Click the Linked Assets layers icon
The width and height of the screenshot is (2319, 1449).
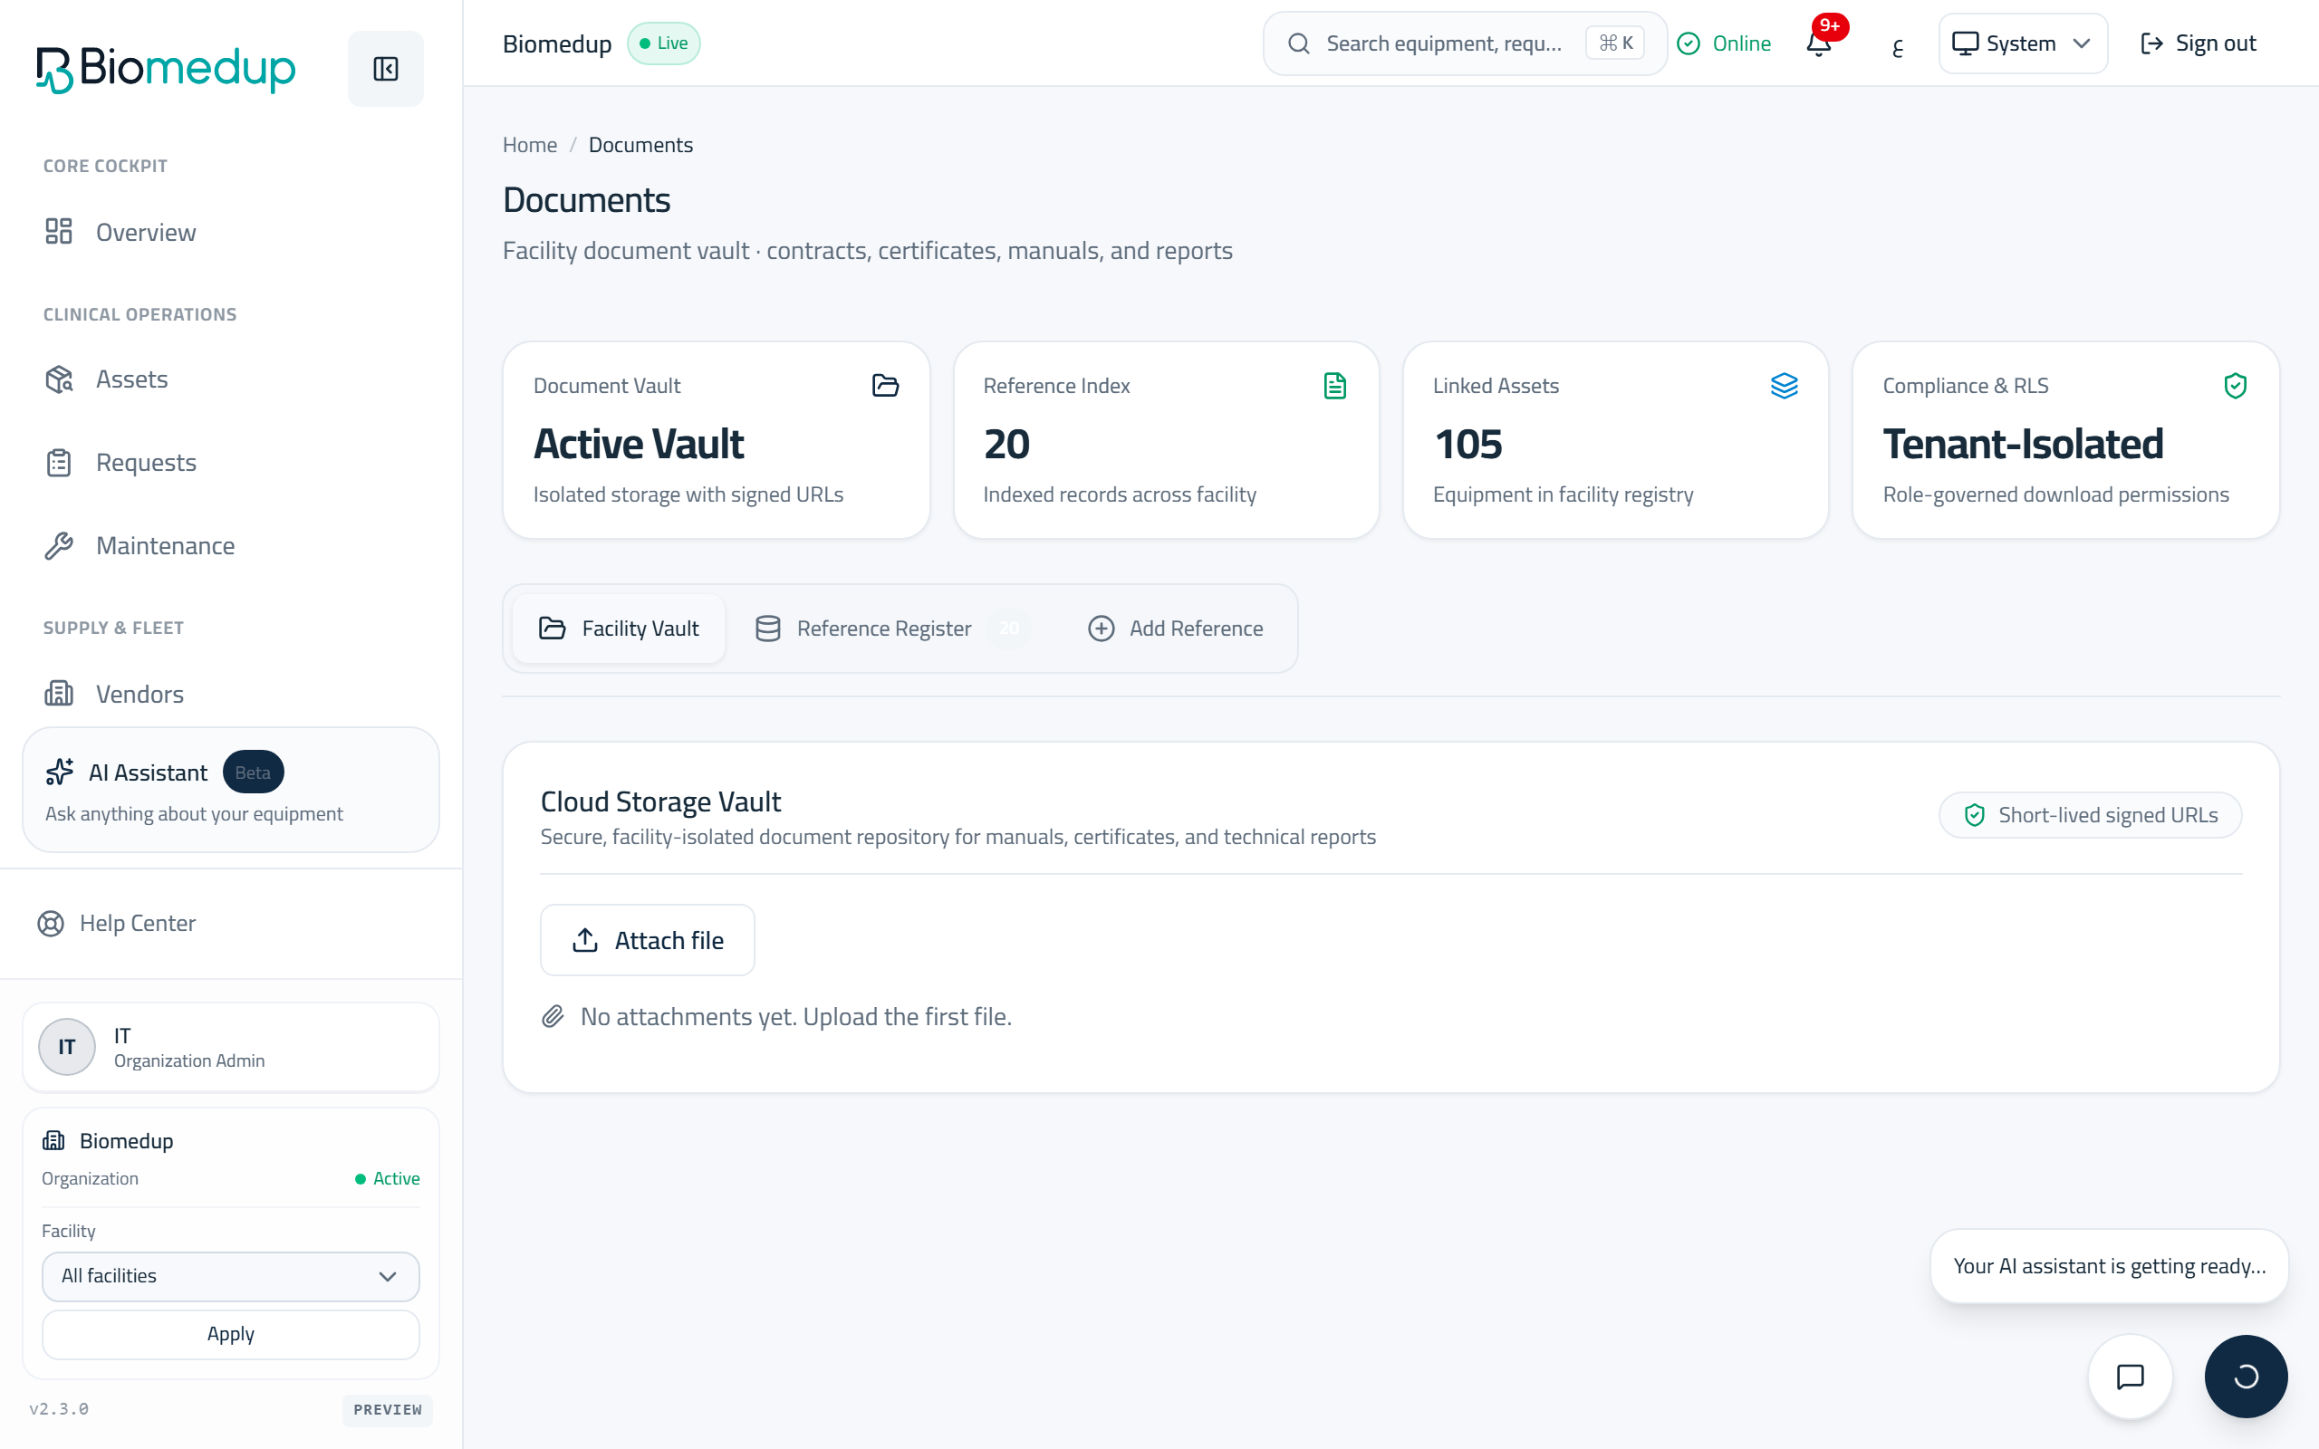click(1785, 385)
